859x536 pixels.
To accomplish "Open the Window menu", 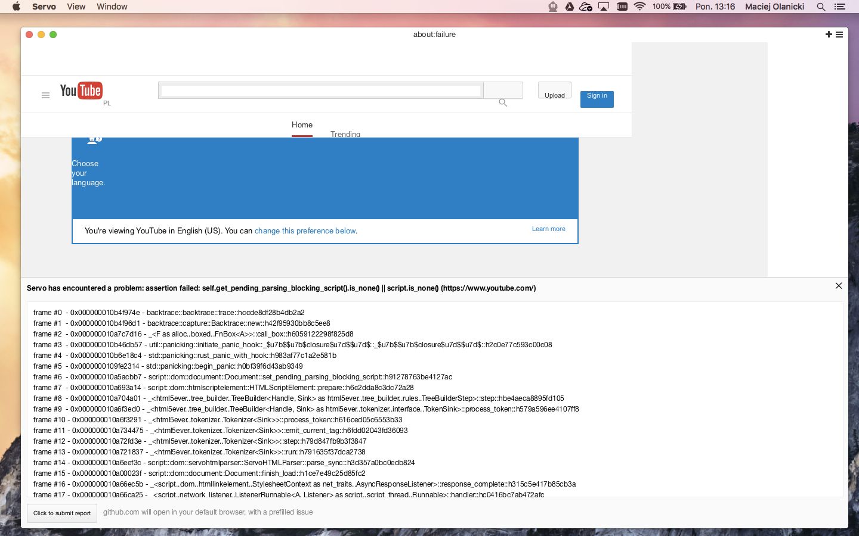I will (112, 7).
